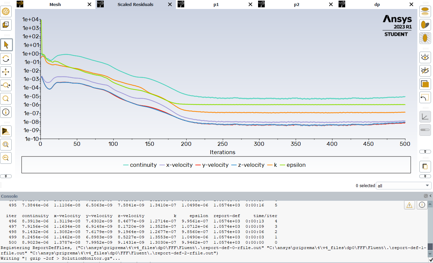Click the console warning triangle icon

click(409, 205)
